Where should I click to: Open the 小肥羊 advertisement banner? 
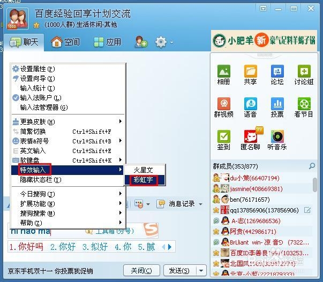(x=264, y=40)
